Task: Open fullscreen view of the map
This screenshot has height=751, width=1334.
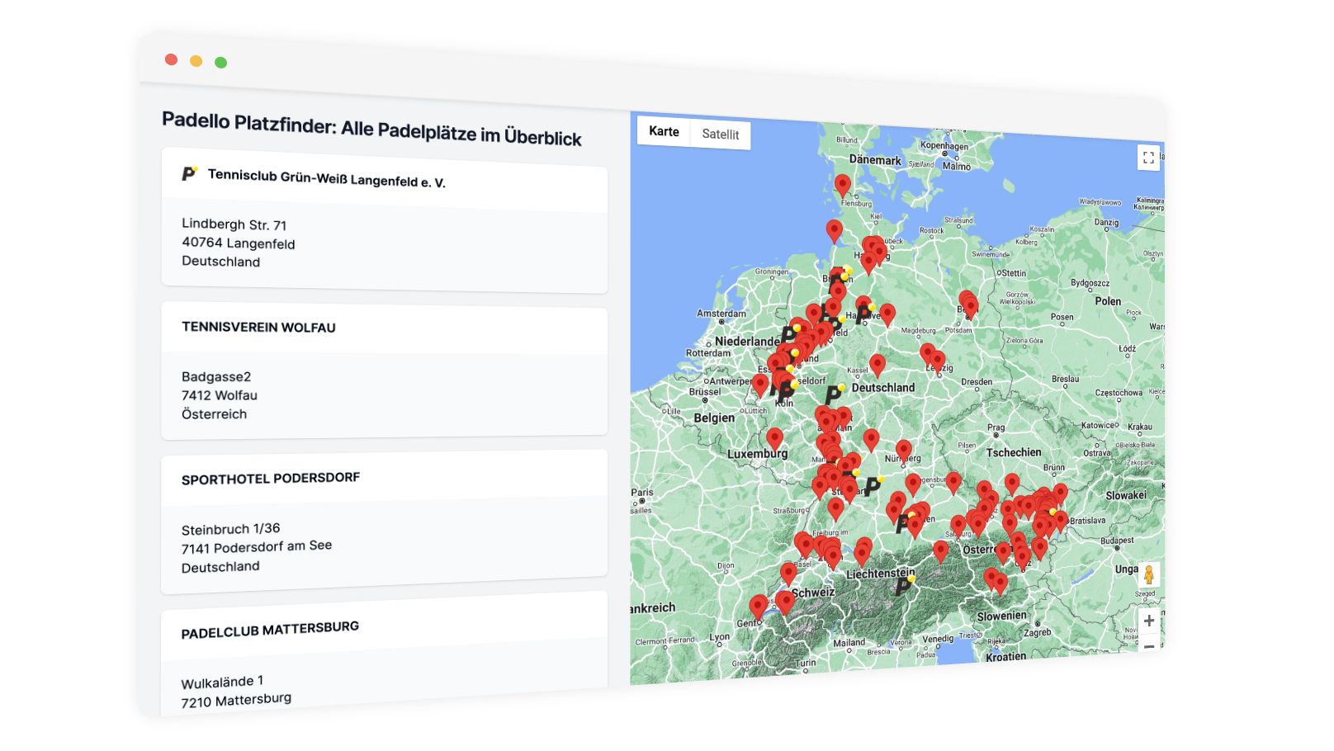Action: [x=1147, y=158]
